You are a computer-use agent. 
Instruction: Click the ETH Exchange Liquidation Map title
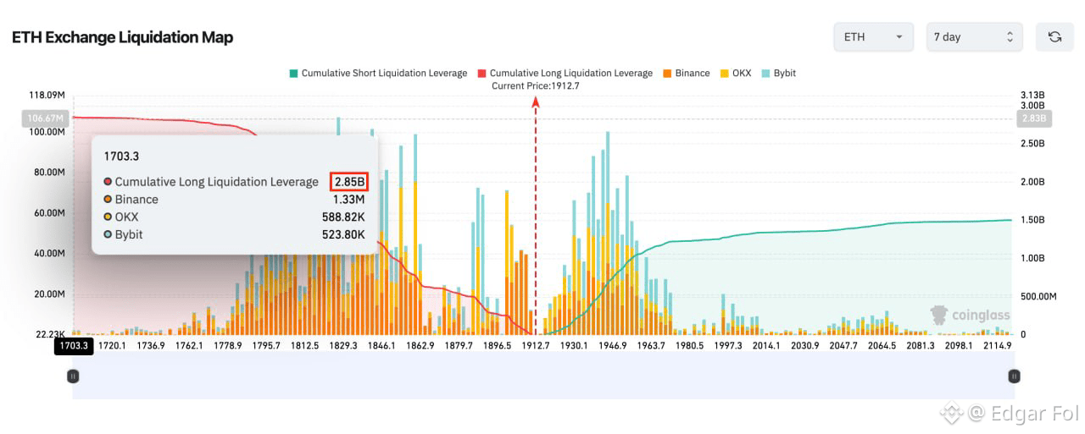pyautogui.click(x=122, y=37)
